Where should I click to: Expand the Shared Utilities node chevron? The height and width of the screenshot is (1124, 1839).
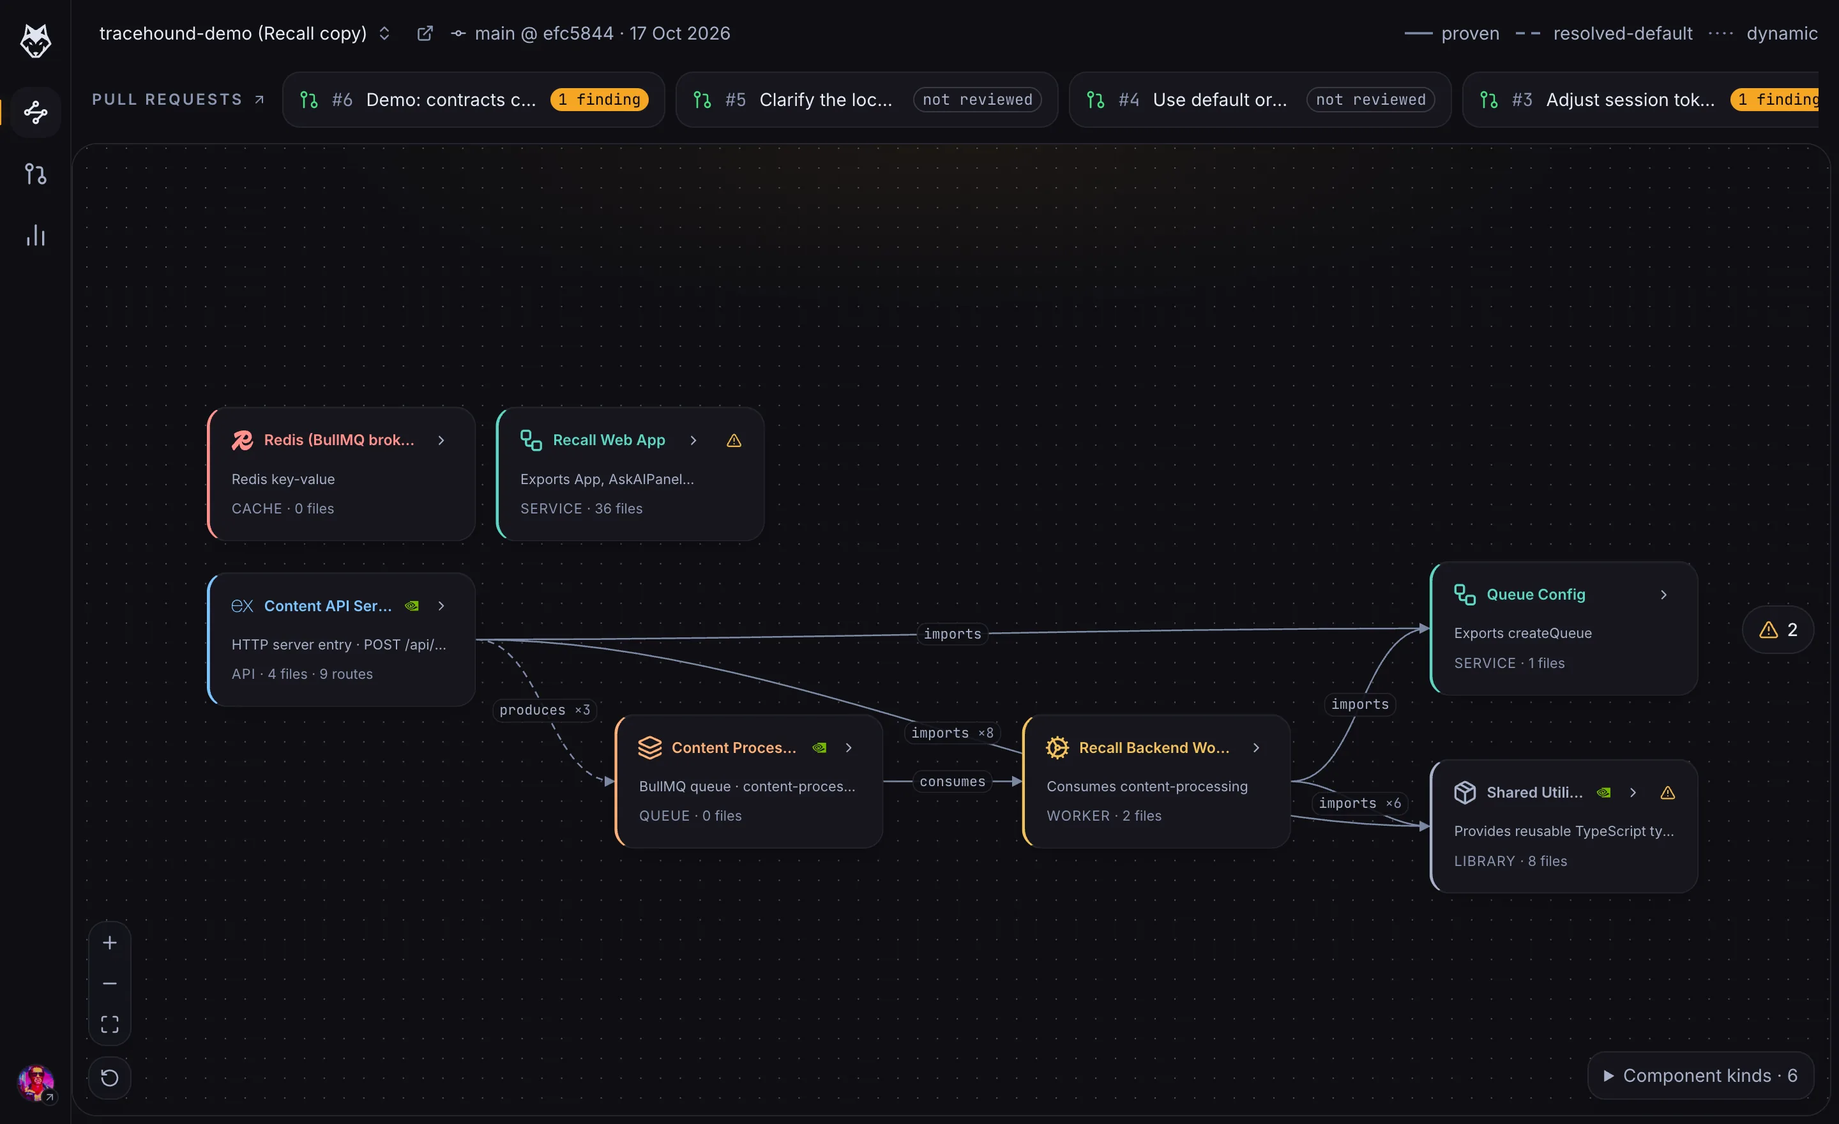(1633, 793)
